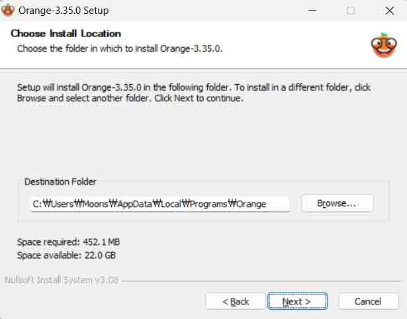Click the separator line beside Nullsoft label

(261, 281)
